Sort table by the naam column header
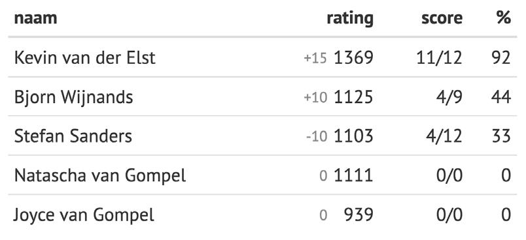Screen dimensions: 526x240 [35, 18]
